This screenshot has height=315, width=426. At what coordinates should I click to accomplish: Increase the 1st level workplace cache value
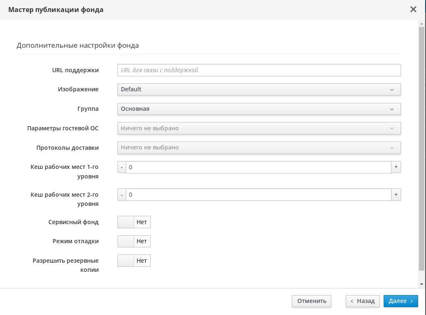point(396,167)
